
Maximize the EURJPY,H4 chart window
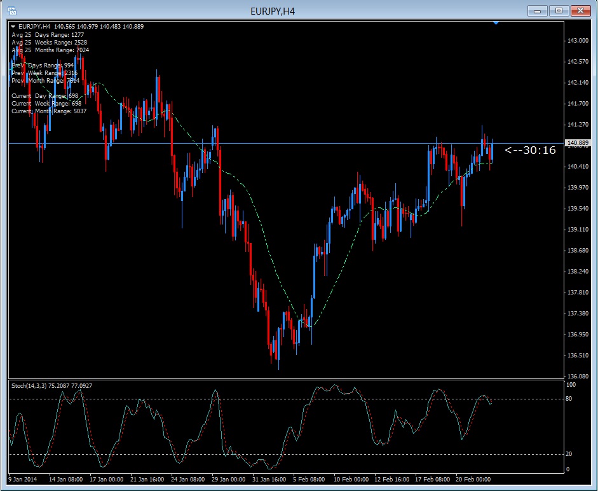[559, 11]
